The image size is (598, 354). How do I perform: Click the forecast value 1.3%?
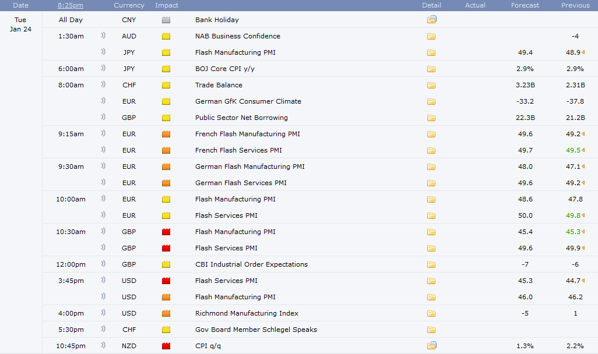click(x=525, y=346)
